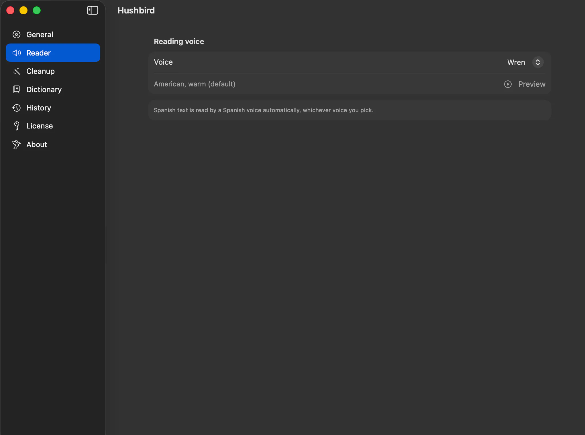Open the License section
585x435 pixels.
point(53,126)
